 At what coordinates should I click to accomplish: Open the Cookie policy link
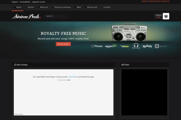pyautogui.click(x=18, y=114)
